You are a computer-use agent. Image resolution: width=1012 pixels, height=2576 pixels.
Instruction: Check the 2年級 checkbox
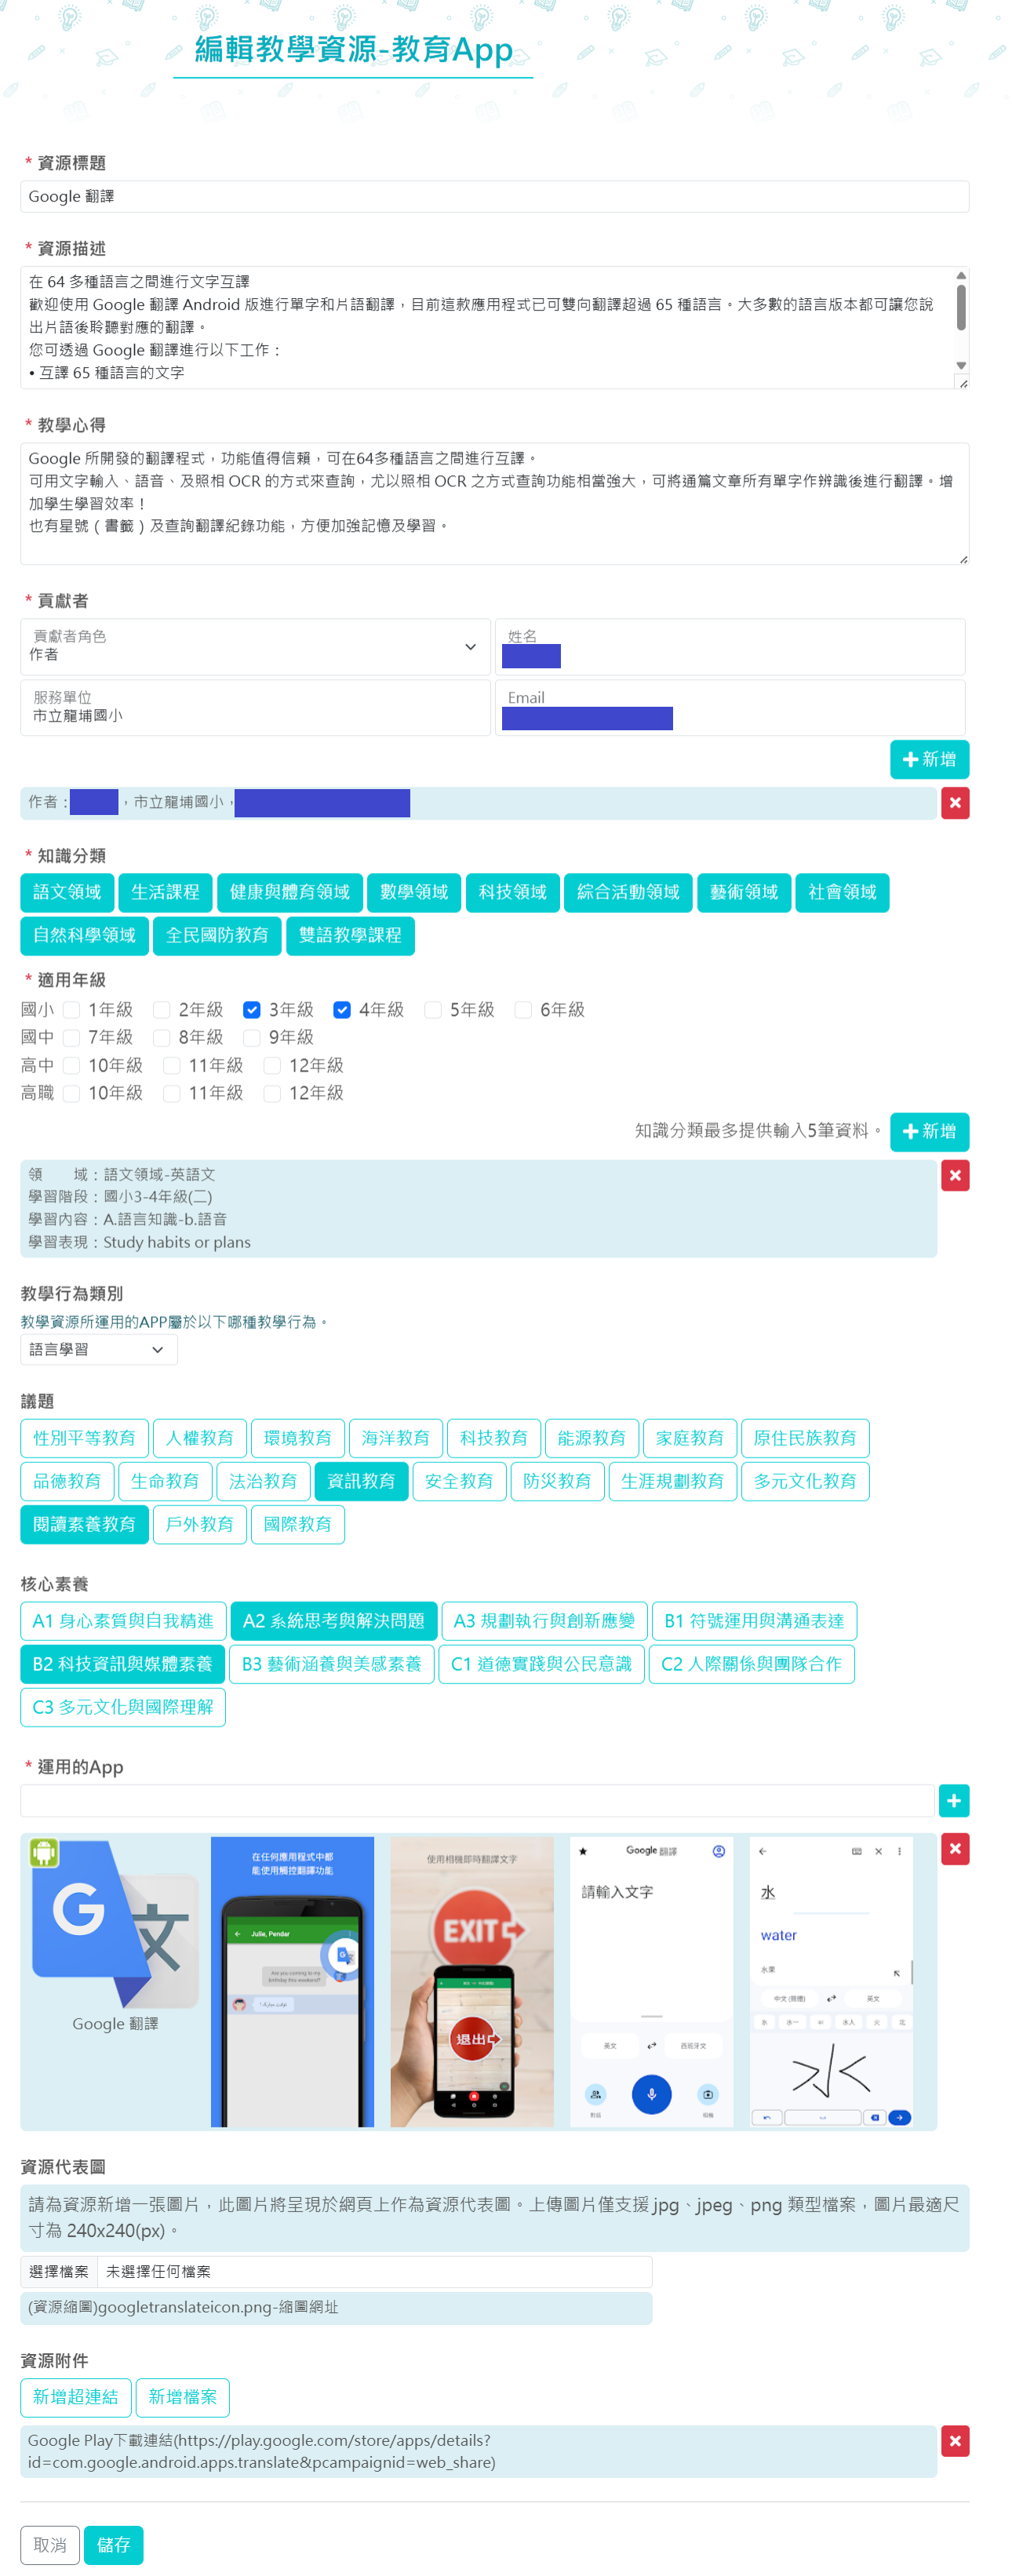point(161,1010)
